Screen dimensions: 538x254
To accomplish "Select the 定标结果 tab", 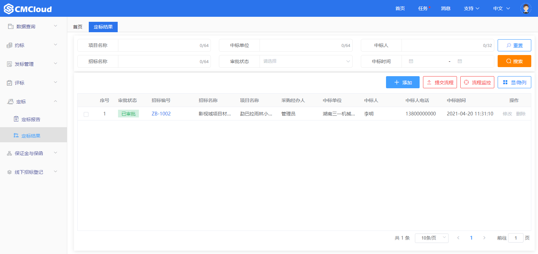I will click(x=103, y=27).
